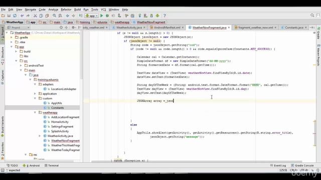Open the TODO tool window
The height and width of the screenshot is (180, 321).
click(12, 165)
